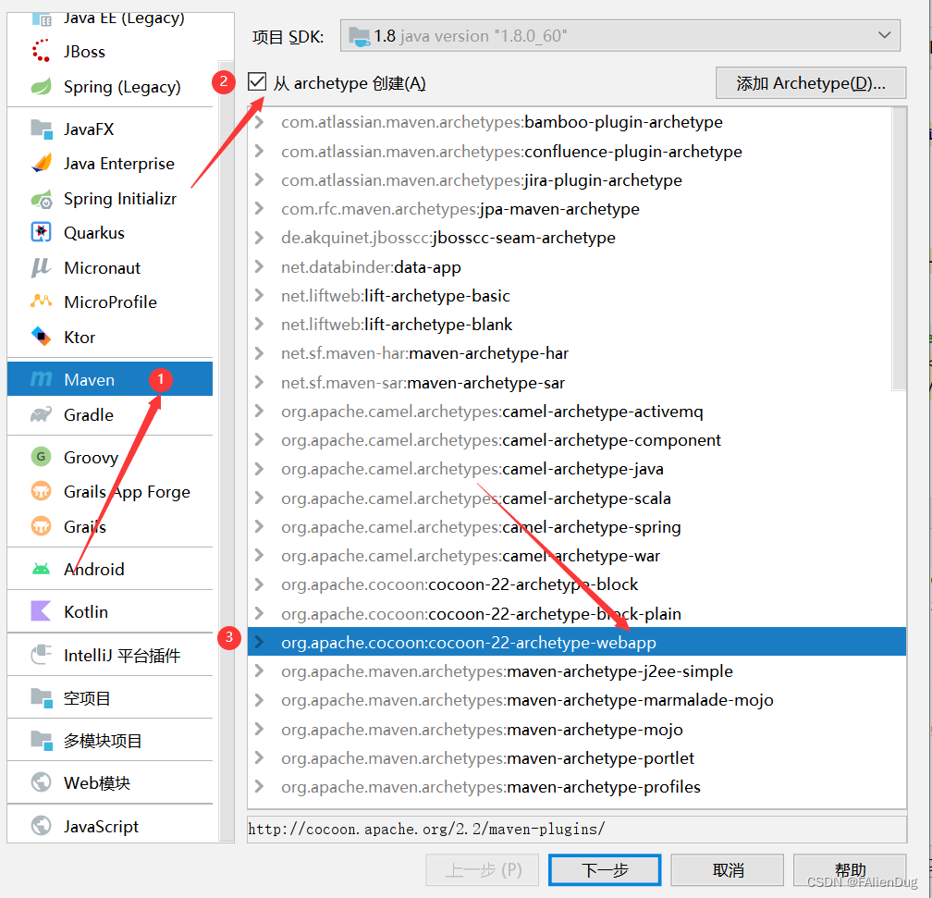Click the 空项目 folder icon
932x898 pixels.
pyautogui.click(x=41, y=697)
